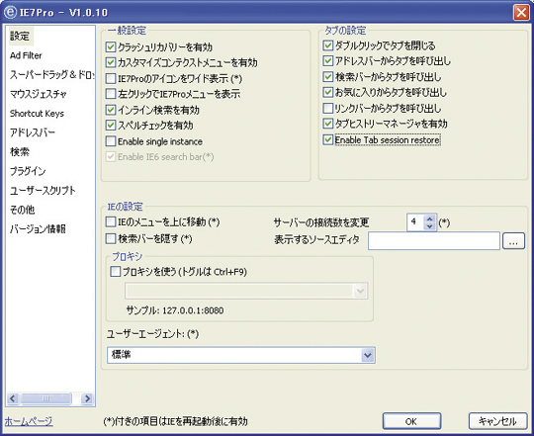The image size is (534, 436).
Task: Click the sidebar horizontal scrollbar thumb
Action: tap(45, 398)
